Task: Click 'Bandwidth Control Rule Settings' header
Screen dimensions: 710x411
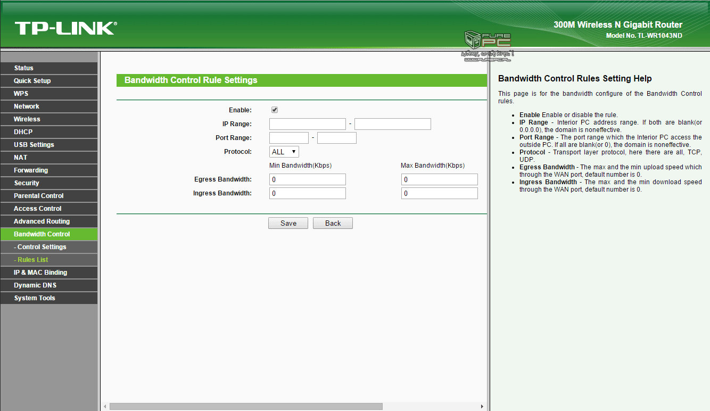Action: coord(191,80)
